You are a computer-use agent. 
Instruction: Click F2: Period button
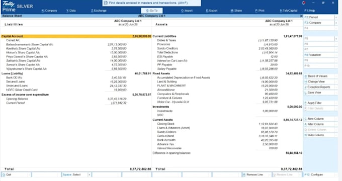point(319,17)
